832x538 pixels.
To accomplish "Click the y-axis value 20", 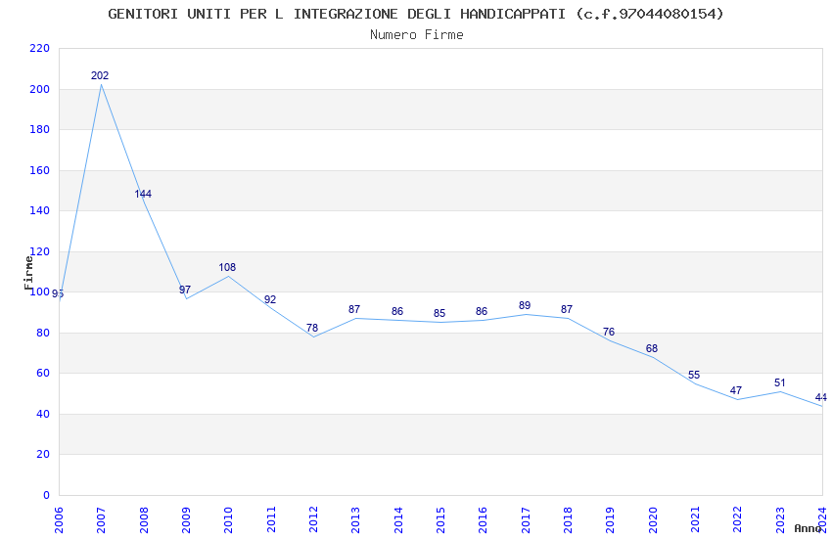I will coord(43,455).
